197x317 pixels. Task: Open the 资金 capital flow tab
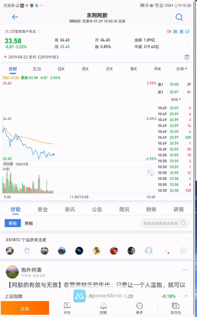[42, 209]
